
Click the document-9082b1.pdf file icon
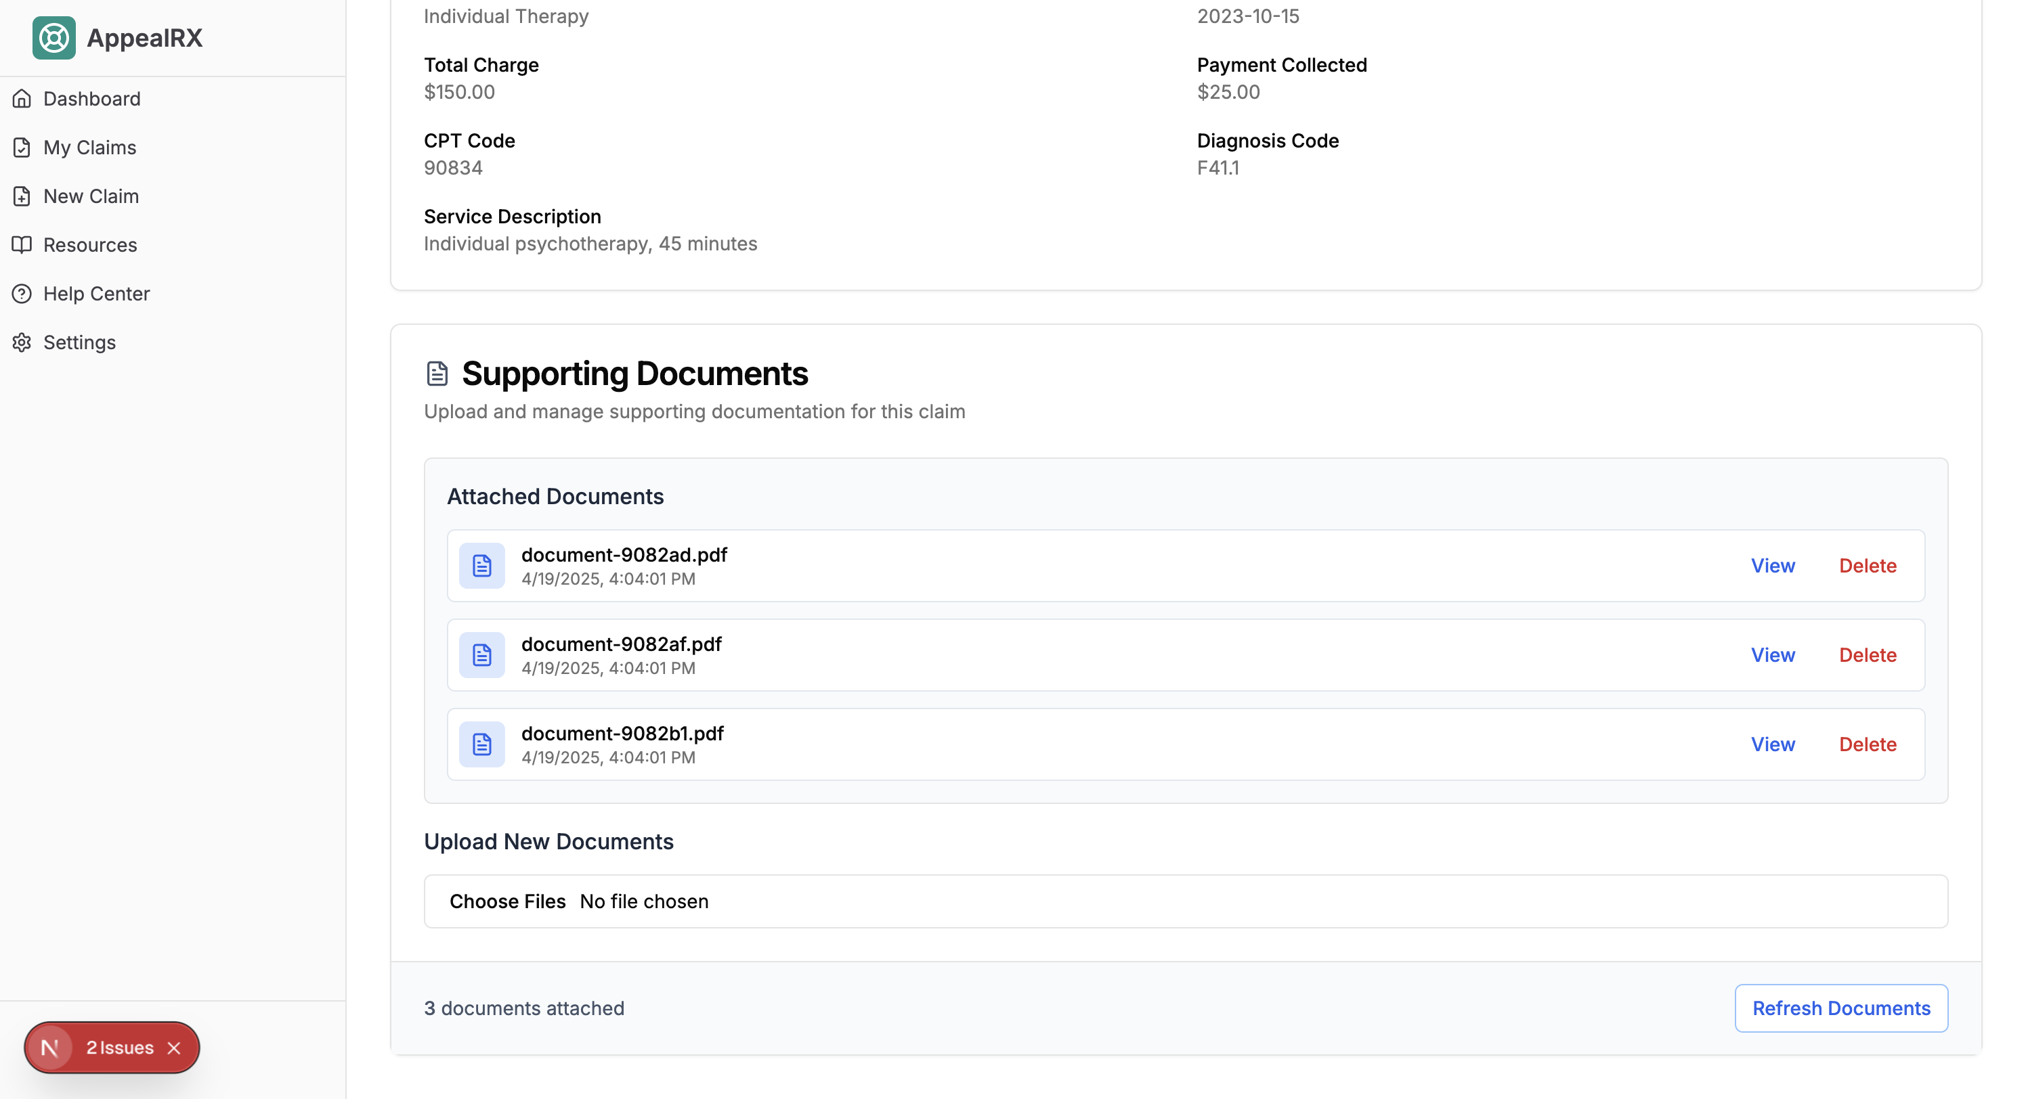(x=481, y=744)
